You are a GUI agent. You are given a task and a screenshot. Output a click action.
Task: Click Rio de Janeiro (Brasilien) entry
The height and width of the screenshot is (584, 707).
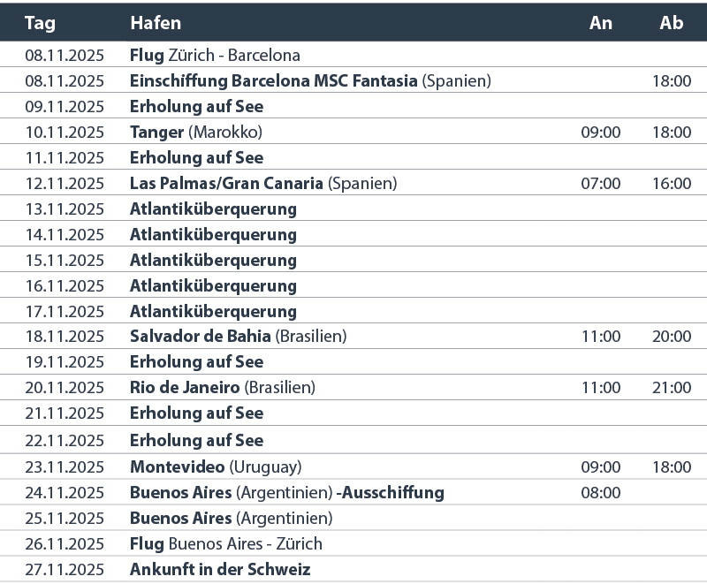[x=223, y=388]
